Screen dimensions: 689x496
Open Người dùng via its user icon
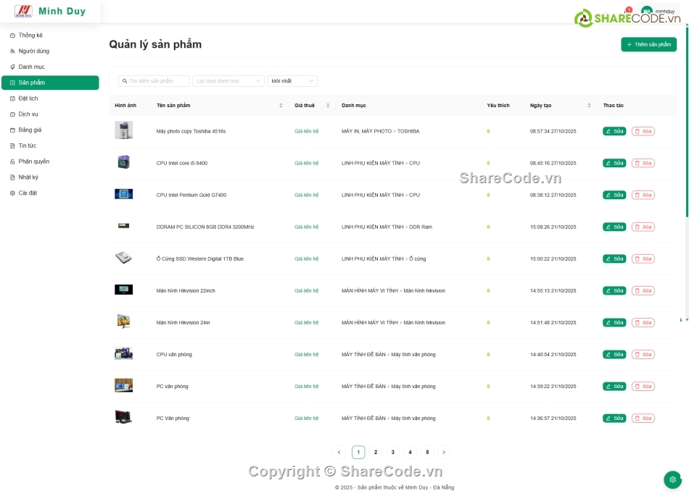coord(12,51)
